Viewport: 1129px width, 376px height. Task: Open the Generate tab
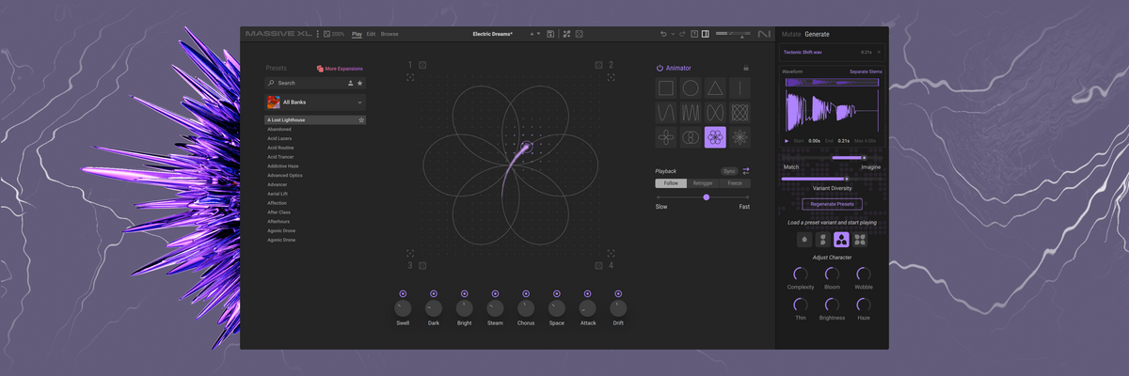817,34
